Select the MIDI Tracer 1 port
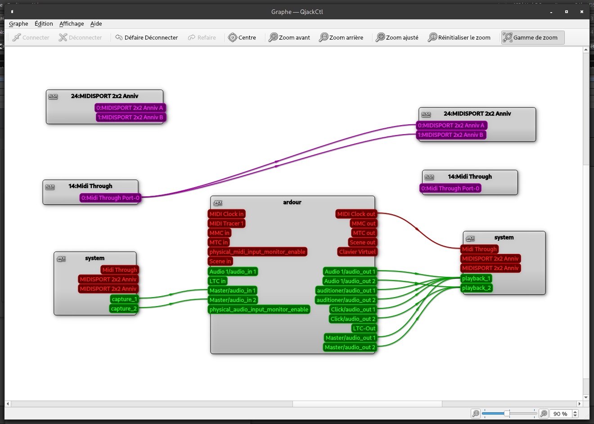594x424 pixels. point(226,224)
